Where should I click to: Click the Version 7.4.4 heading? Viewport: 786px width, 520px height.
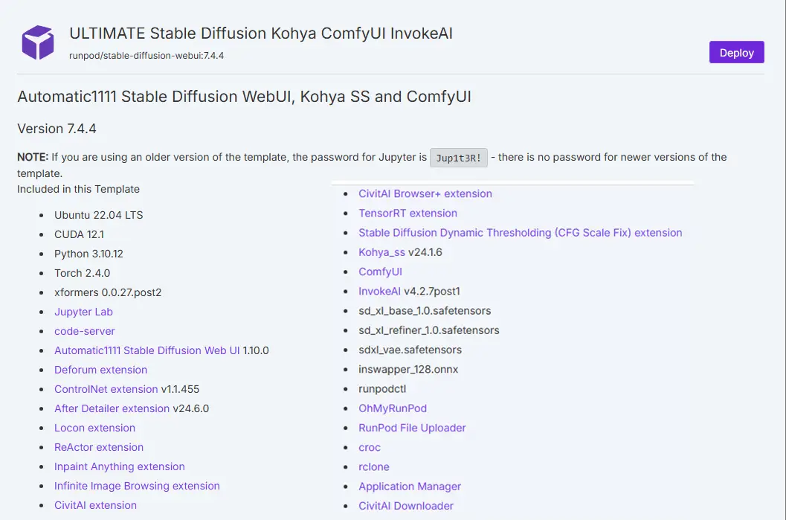pyautogui.click(x=57, y=129)
